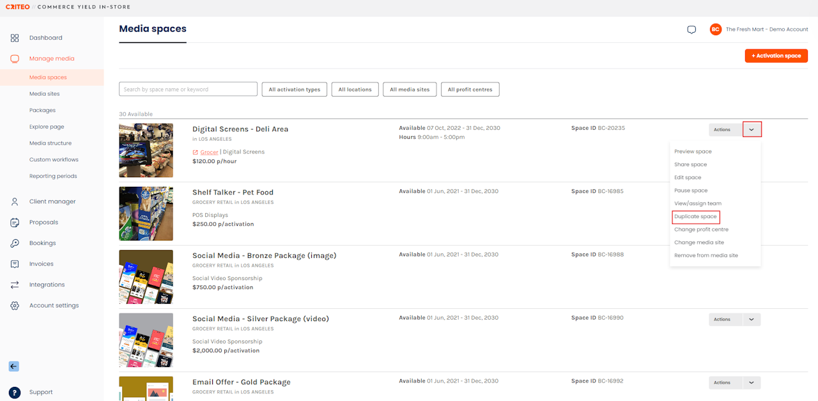Viewport: 818px width, 401px height.
Task: Click the Client manager person icon
Action: point(15,201)
